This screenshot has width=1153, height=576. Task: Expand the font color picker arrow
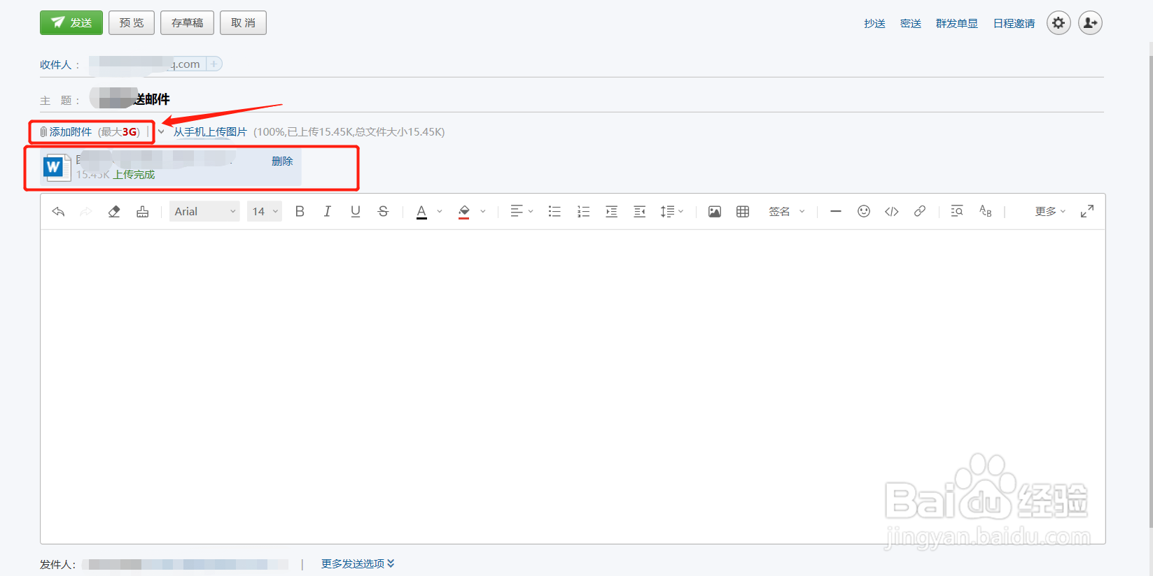tap(440, 211)
